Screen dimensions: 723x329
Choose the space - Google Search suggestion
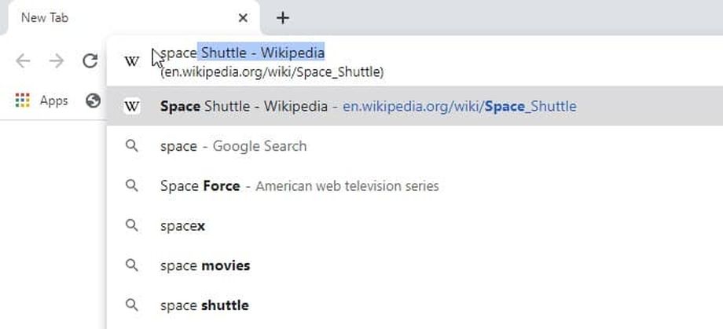pyautogui.click(x=233, y=146)
